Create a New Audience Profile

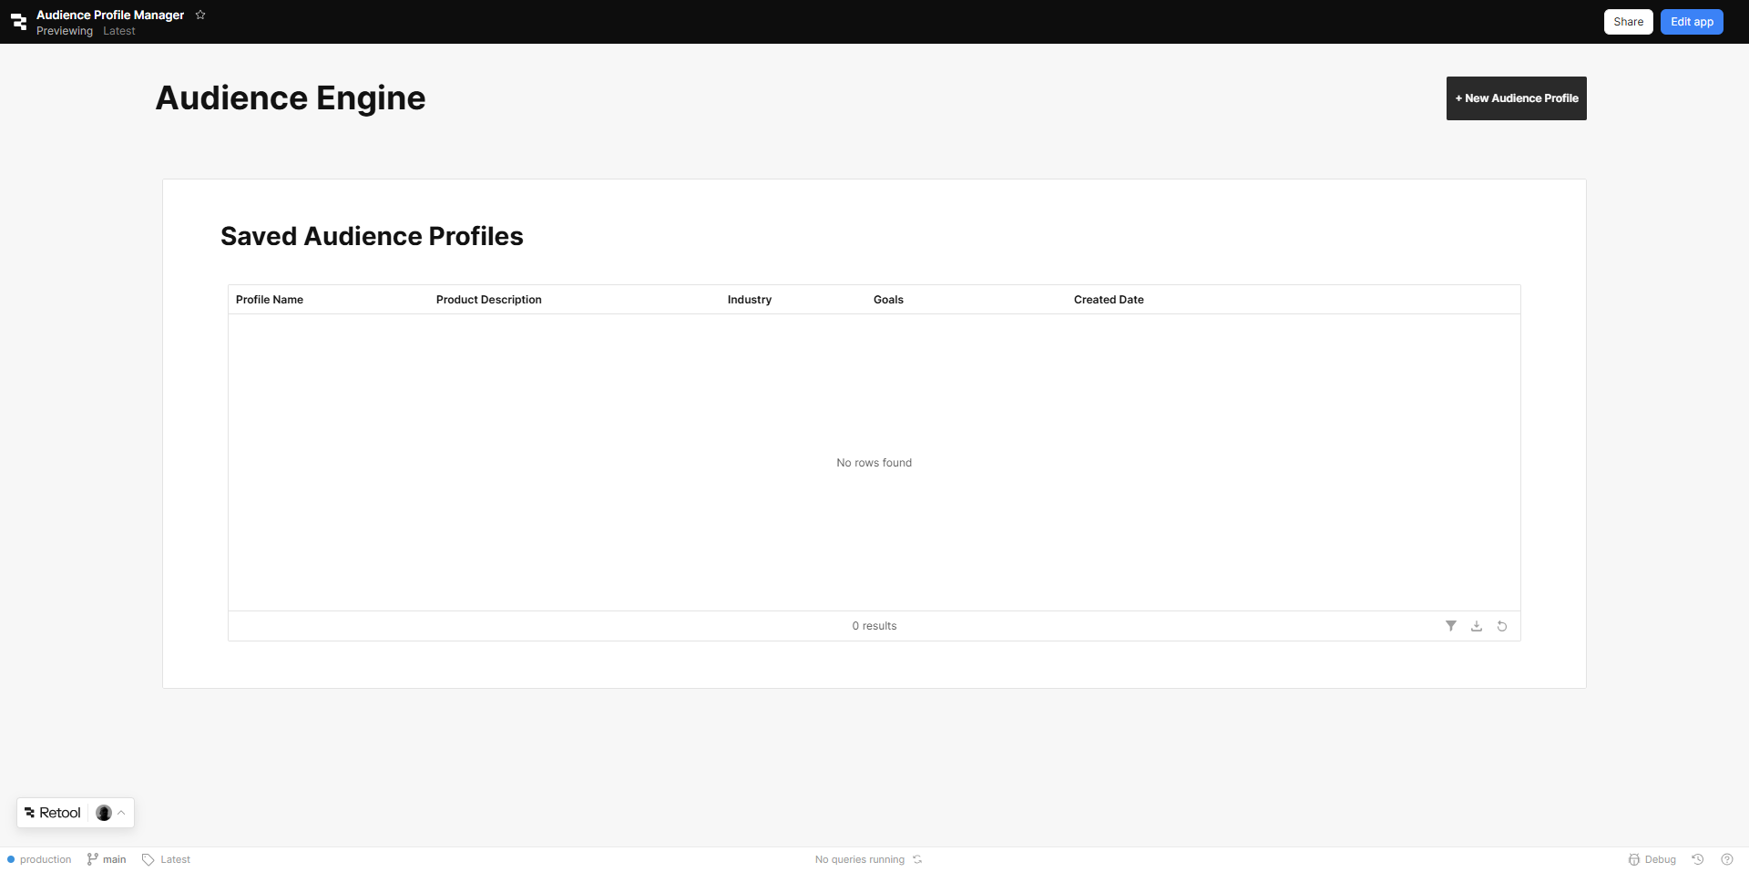click(x=1516, y=98)
